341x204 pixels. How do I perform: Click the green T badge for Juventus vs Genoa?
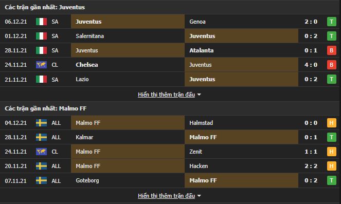coord(331,22)
